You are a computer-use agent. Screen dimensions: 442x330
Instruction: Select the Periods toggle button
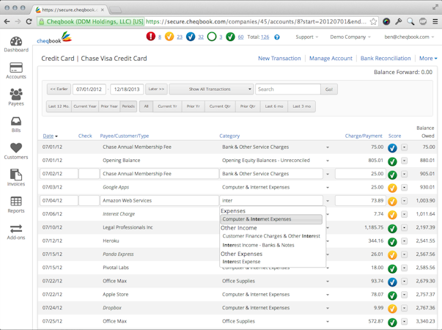[x=128, y=106]
